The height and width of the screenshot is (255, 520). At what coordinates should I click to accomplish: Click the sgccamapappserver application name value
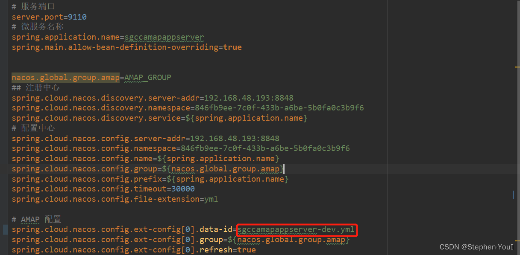tap(164, 37)
